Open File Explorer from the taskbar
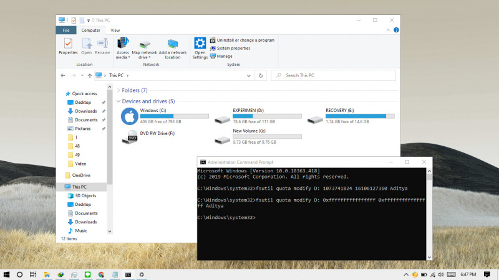Image resolution: width=499 pixels, height=280 pixels. (47, 274)
